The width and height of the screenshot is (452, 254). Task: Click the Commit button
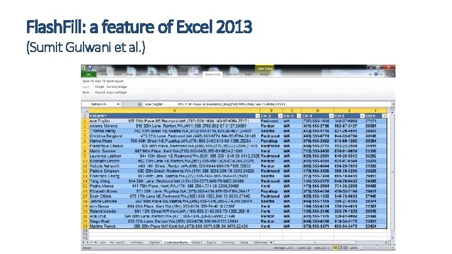(x=100, y=92)
